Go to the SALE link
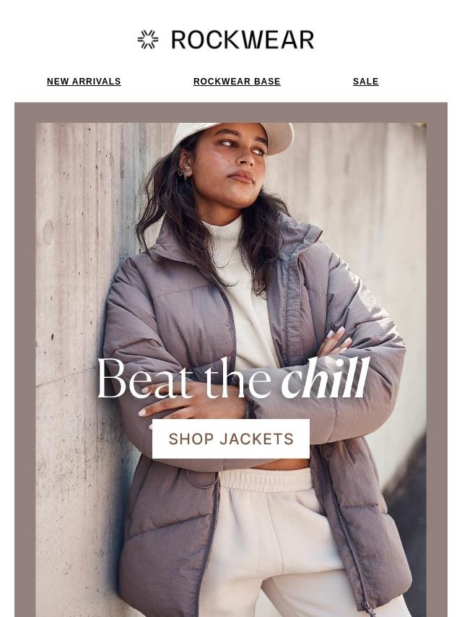The height and width of the screenshot is (617, 462). click(x=366, y=82)
